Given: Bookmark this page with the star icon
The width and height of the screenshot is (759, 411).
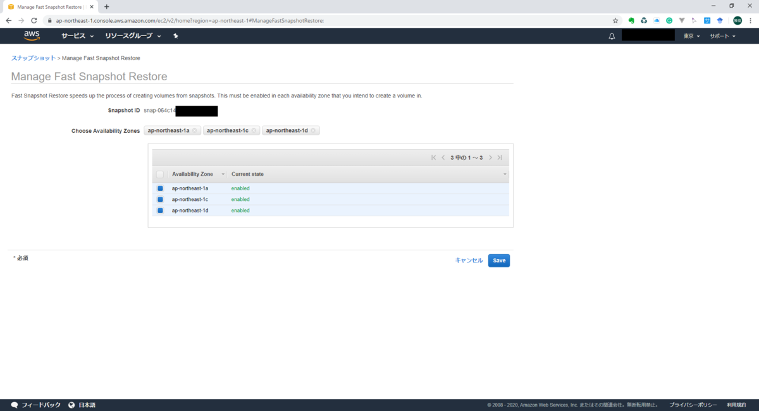Looking at the screenshot, I should [615, 20].
